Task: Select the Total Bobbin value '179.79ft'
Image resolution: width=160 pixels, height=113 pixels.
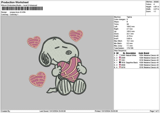Action: pyautogui.click(x=130, y=48)
